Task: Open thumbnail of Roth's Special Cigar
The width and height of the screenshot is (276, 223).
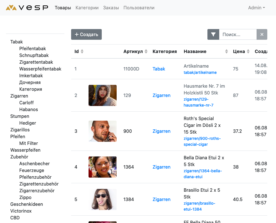Action: click(103, 131)
